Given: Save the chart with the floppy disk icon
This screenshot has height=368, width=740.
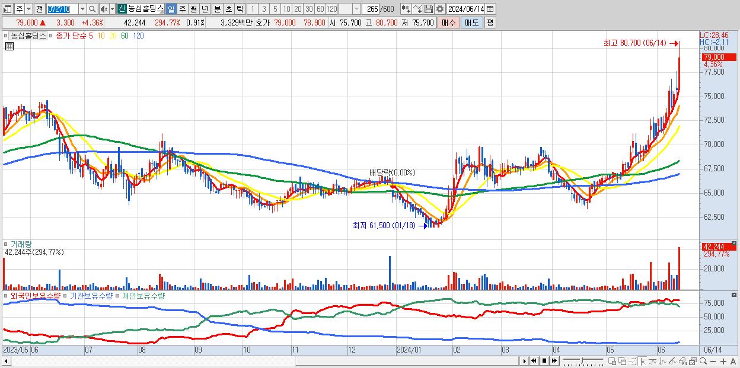Looking at the screenshot, I should (428, 9).
